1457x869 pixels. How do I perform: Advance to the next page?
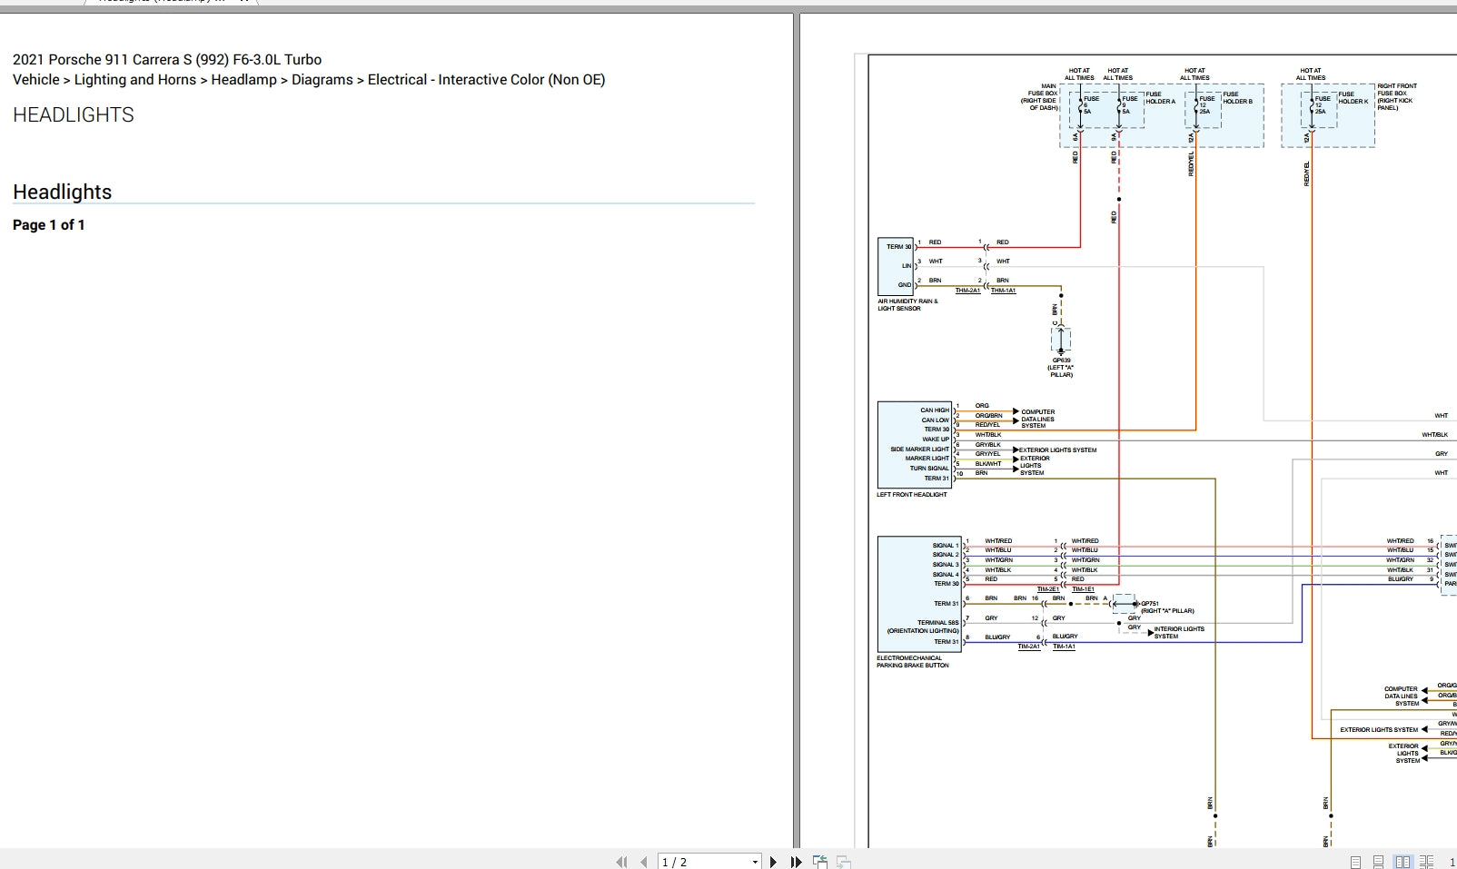point(773,862)
